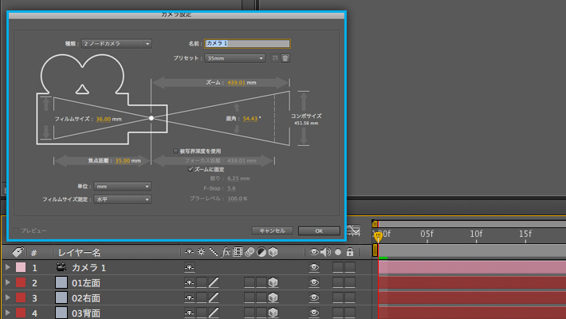Expand 02右面 layer properties
The image size is (566, 319).
pos(8,297)
